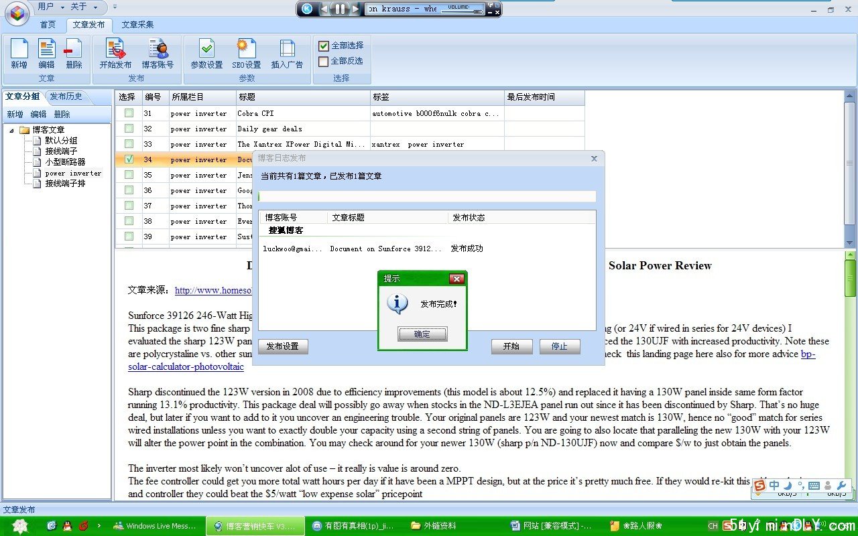Click the 确定 button in the 提示 dialog
Viewport: 858px width, 536px height.
click(422, 334)
